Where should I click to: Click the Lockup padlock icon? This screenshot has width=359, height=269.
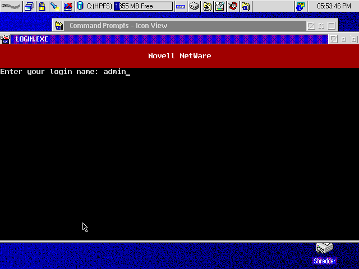[x=42, y=6]
